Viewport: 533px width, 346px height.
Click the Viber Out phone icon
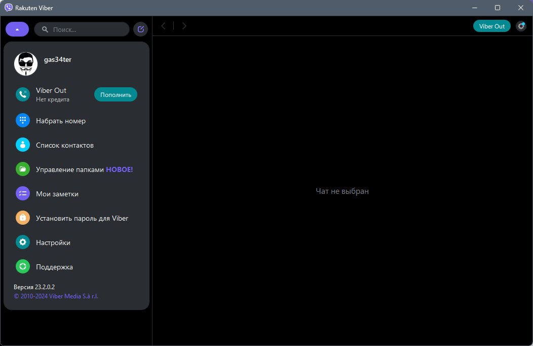[x=23, y=94]
